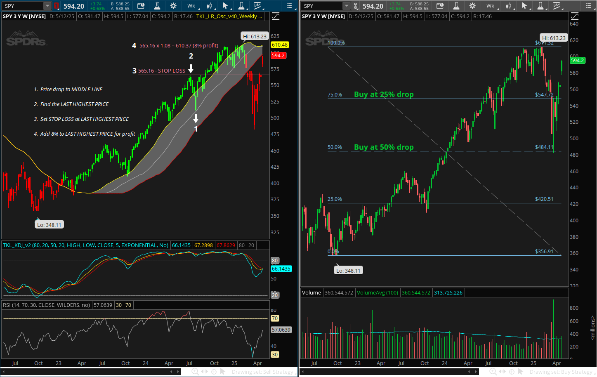
Task: Click the green 594.2 price label on right chart
Action: pos(578,60)
